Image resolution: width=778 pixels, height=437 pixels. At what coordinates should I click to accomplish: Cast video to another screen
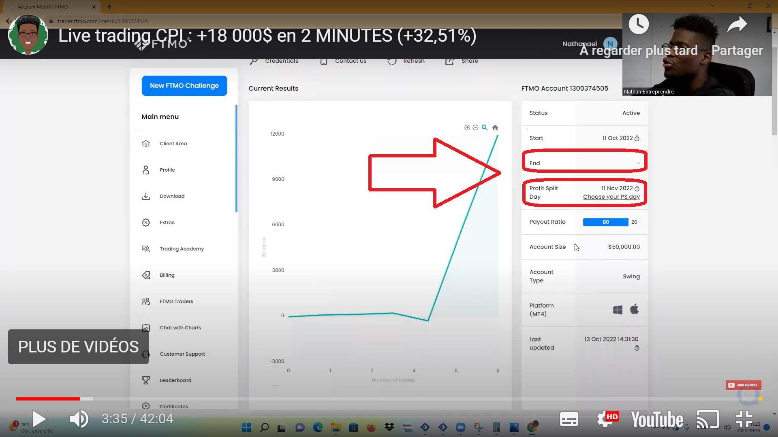coord(707,419)
